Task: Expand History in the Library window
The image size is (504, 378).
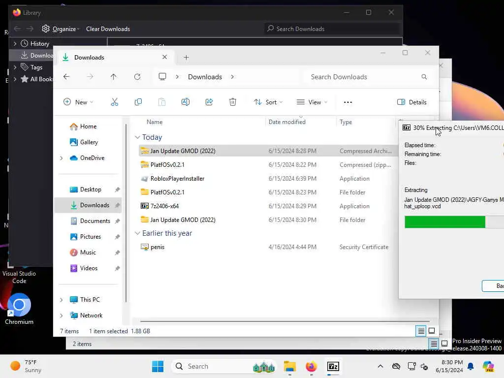Action: point(15,44)
